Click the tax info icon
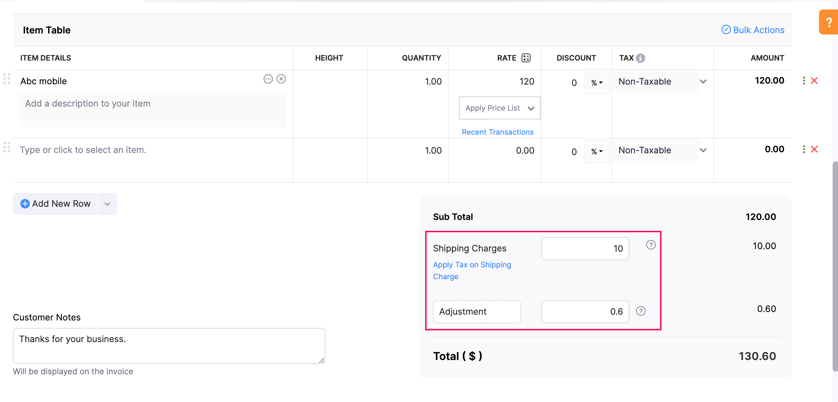838x402 pixels. pos(641,58)
